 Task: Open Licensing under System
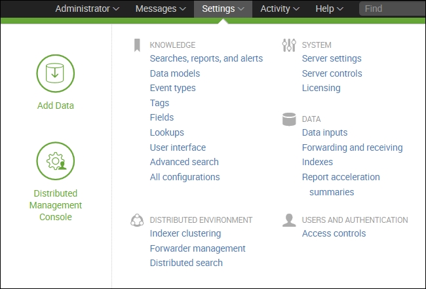[320, 88]
